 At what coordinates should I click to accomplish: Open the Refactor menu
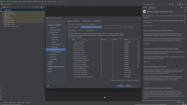[x=30, y=1]
